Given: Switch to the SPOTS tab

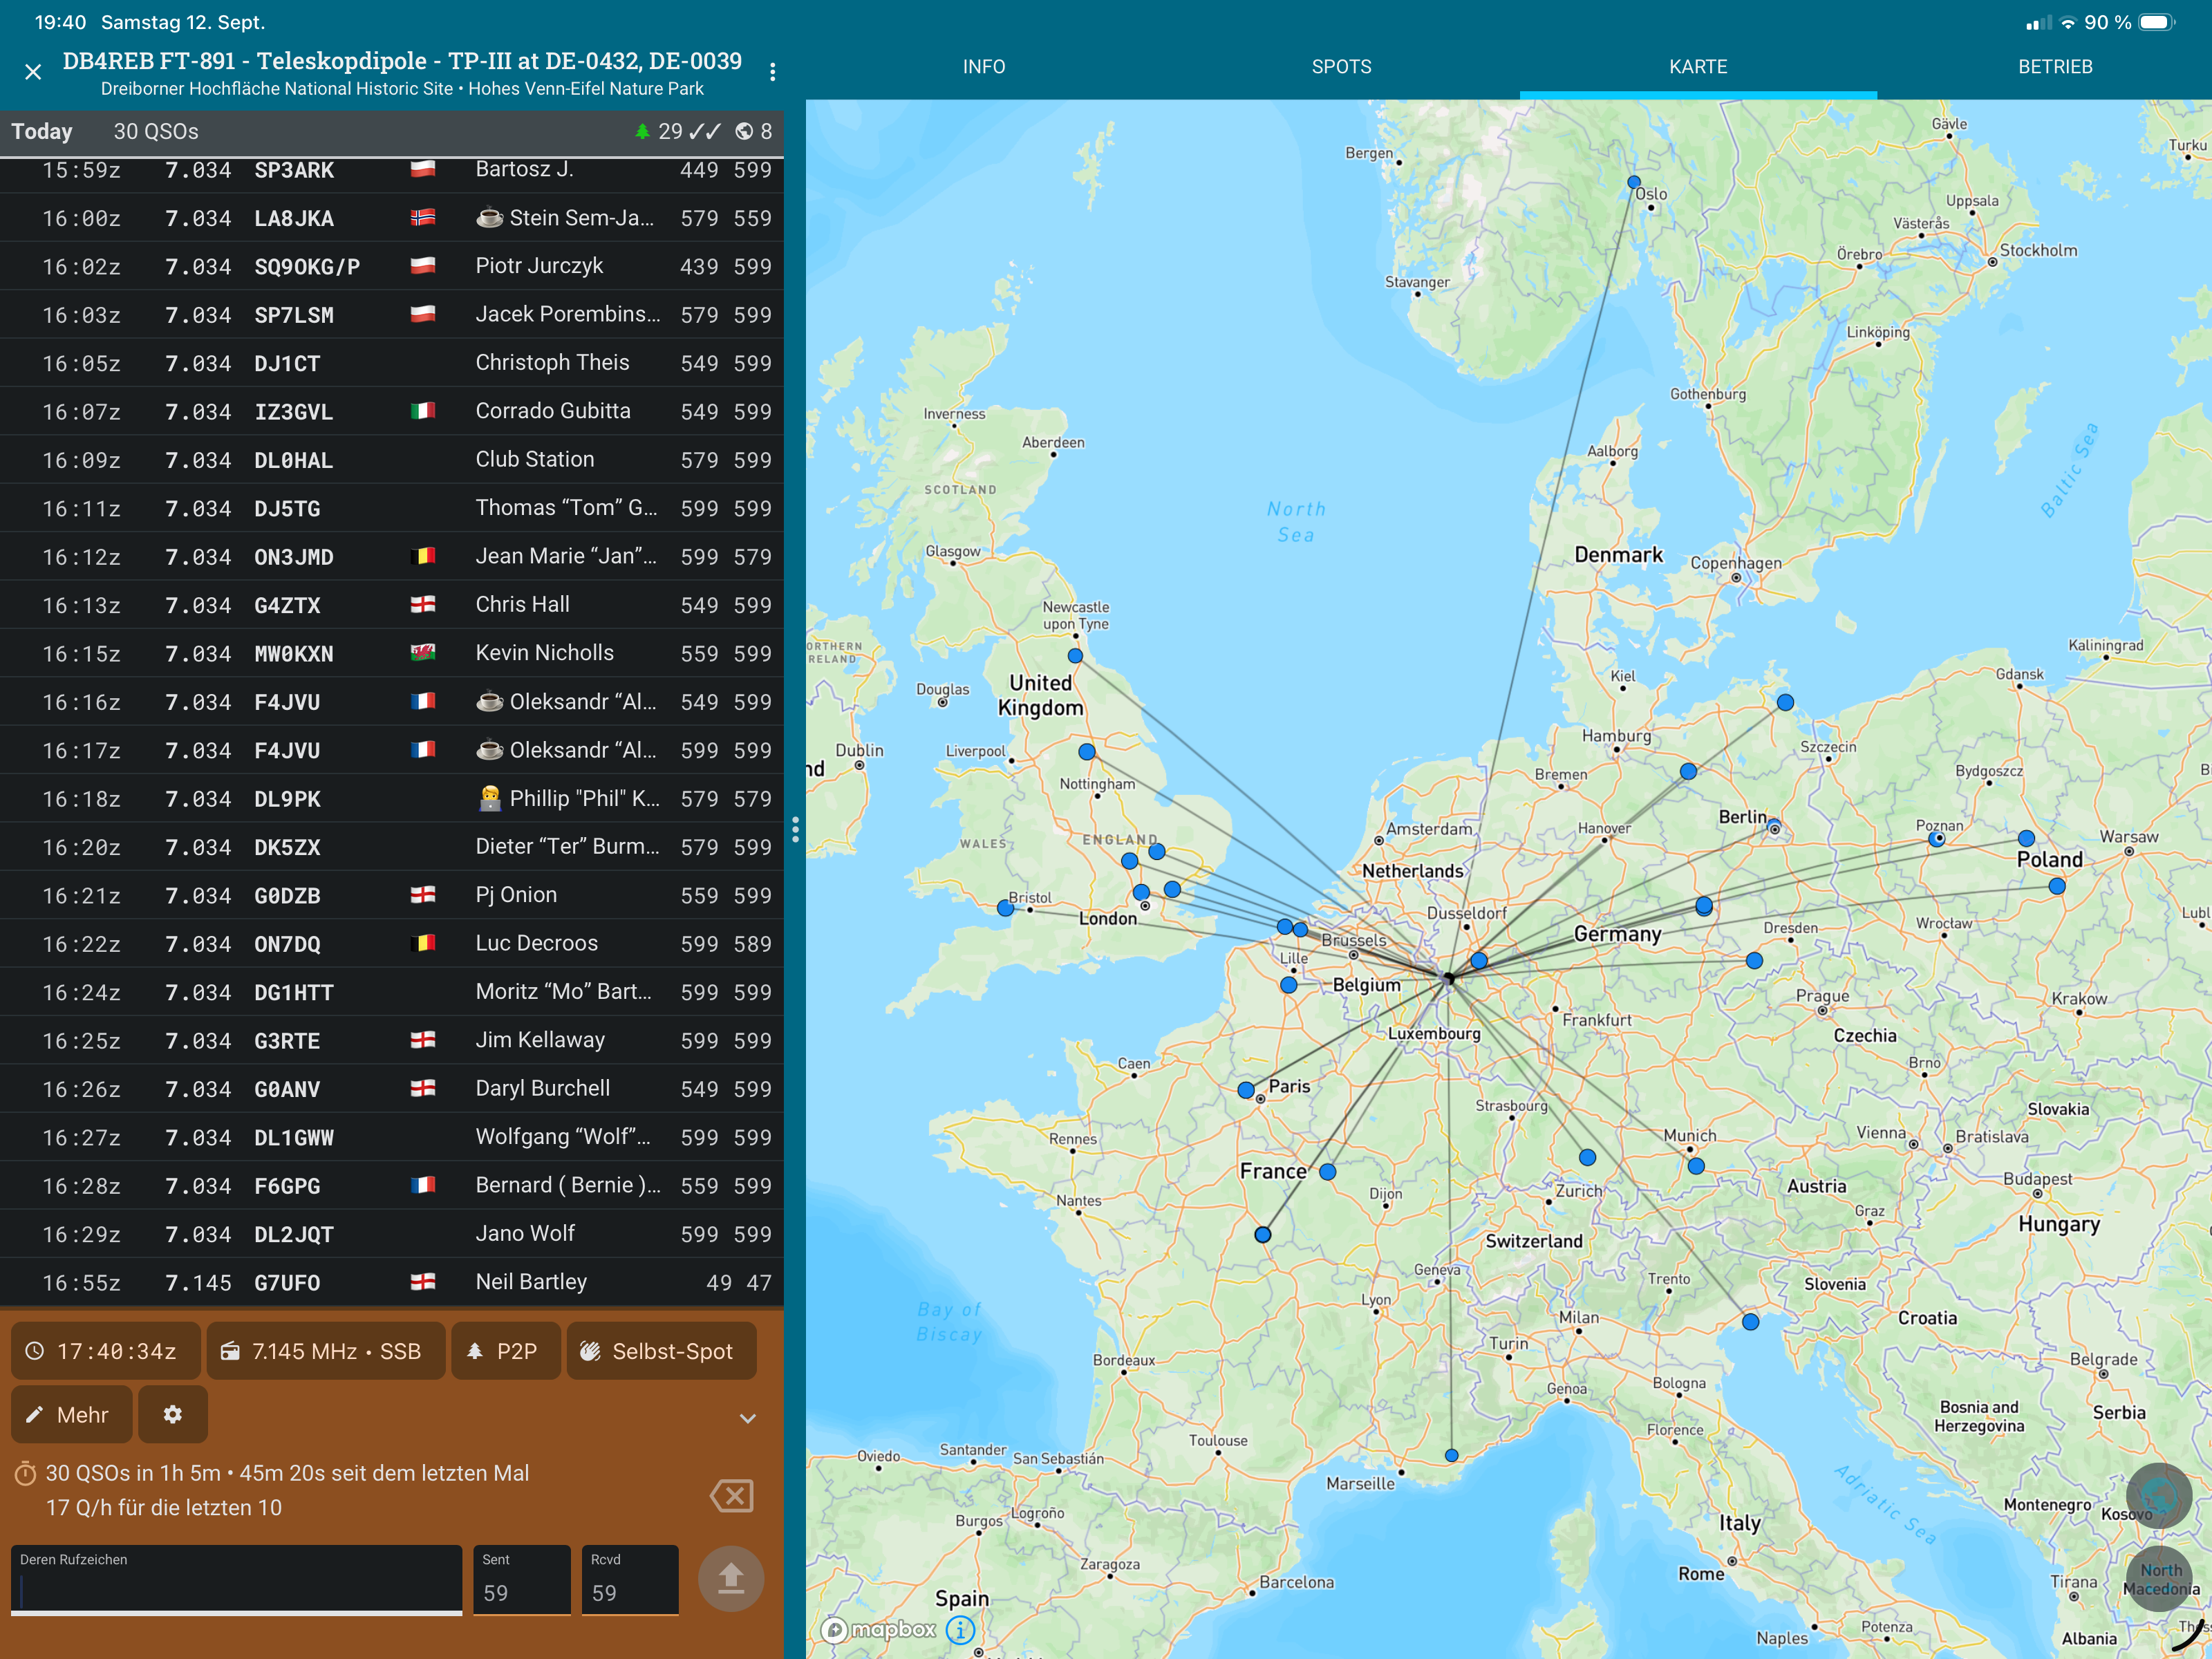Looking at the screenshot, I should click(1341, 67).
